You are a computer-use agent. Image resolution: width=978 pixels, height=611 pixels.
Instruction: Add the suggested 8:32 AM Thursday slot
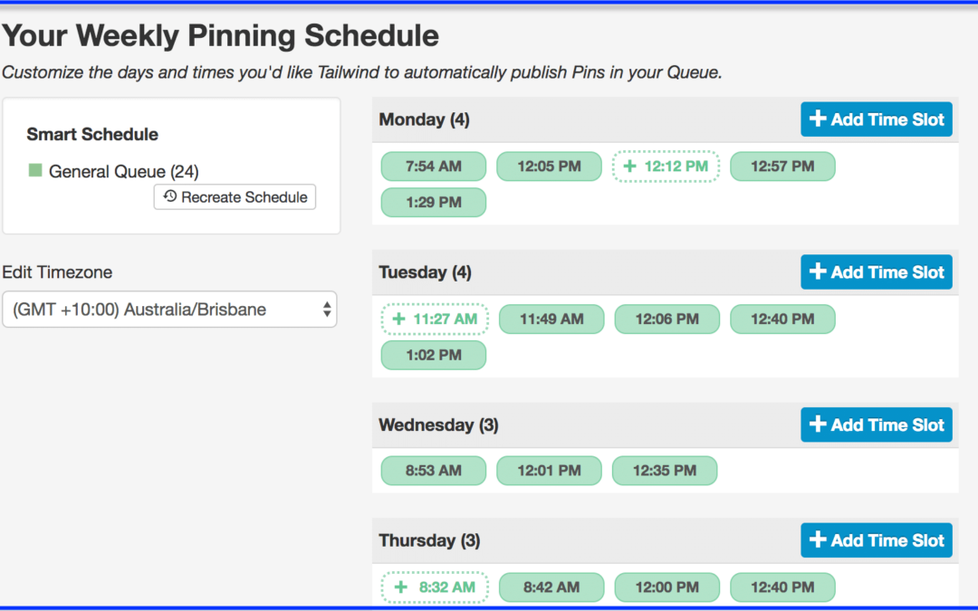(x=435, y=587)
